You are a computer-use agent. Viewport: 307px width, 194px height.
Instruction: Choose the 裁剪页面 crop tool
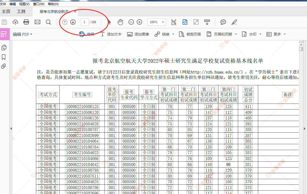pyautogui.click(x=190, y=34)
